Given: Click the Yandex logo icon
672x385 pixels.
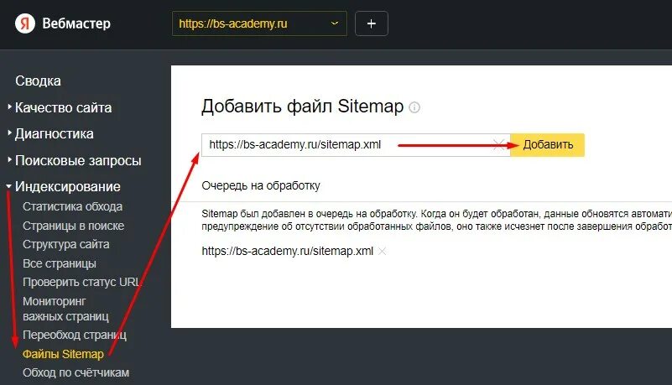Looking at the screenshot, I should 25,23.
